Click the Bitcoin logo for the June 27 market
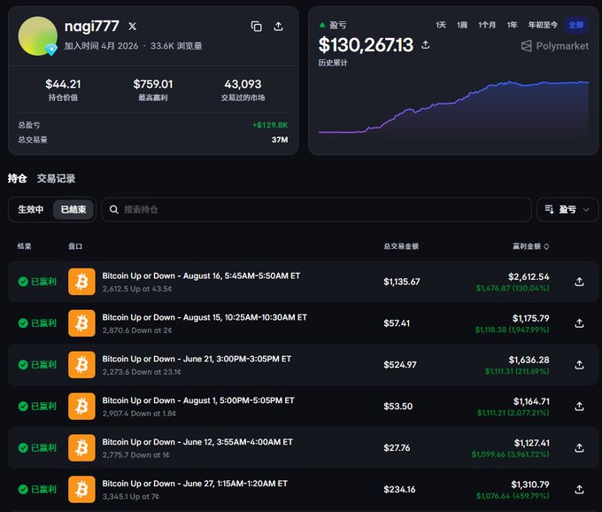The height and width of the screenshot is (512, 602). 81,489
